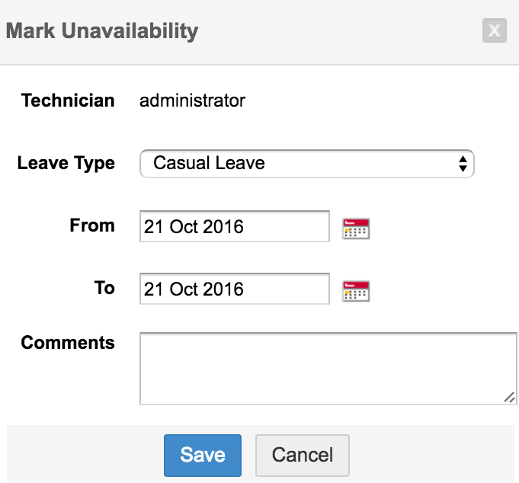
Task: Click the Comments field label
Action: [x=68, y=343]
